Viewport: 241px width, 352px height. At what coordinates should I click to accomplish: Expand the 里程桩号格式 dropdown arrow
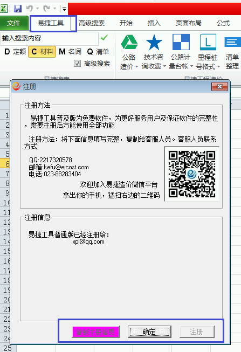point(218,67)
